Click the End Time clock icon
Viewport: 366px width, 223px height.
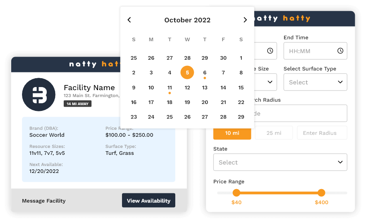tap(340, 51)
